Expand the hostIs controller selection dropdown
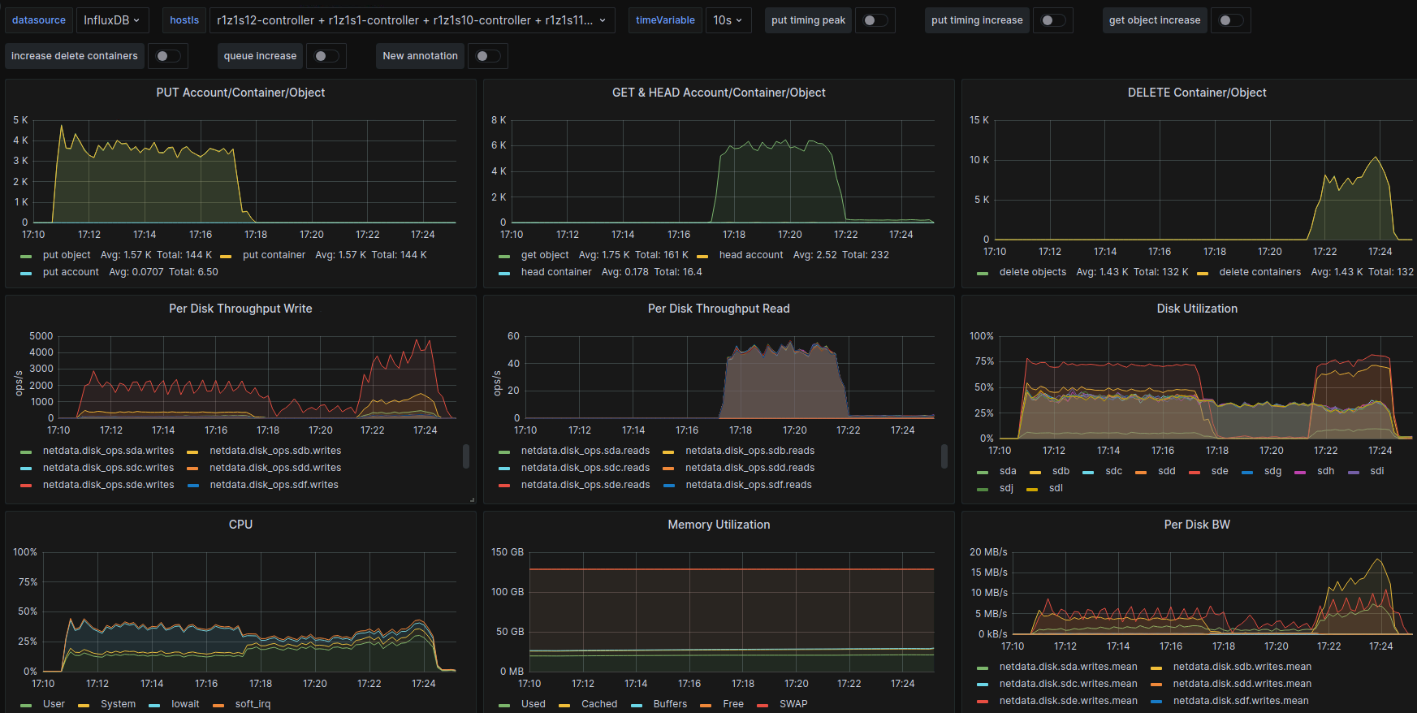This screenshot has height=713, width=1417. point(412,20)
